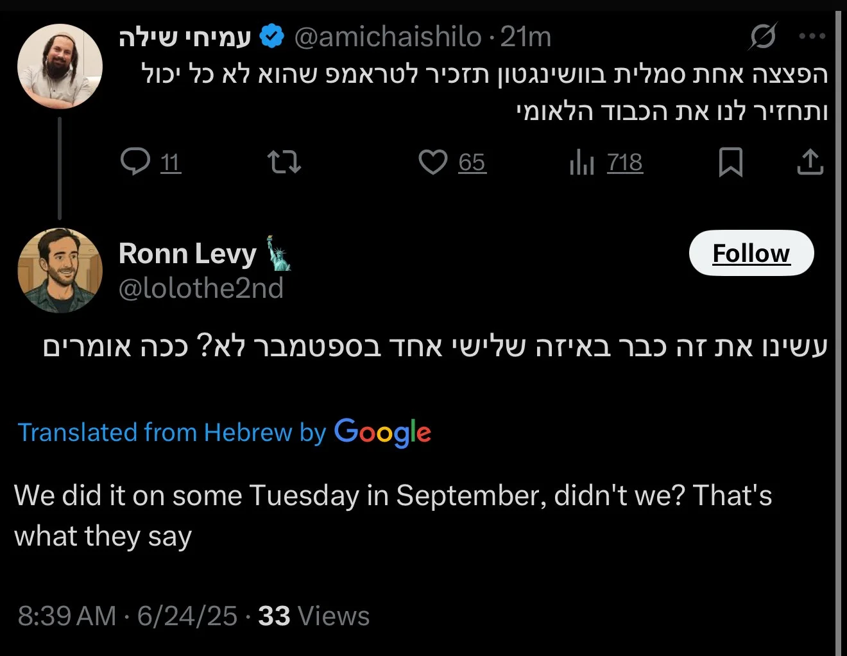Open Ronn Levy's avatar picture
This screenshot has height=656, width=847.
pos(60,270)
